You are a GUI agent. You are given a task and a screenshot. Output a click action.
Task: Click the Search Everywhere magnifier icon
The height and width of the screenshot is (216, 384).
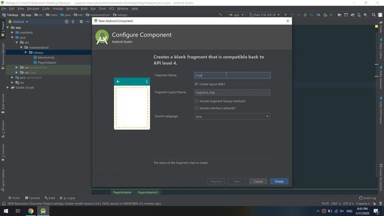tap(373, 15)
